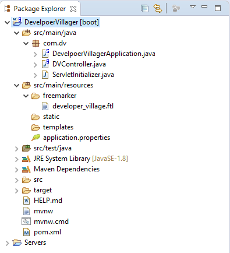Select developer_village.ftl file name
Image resolution: width=230 pixels, height=253 pixels.
pyautogui.click(x=83, y=106)
